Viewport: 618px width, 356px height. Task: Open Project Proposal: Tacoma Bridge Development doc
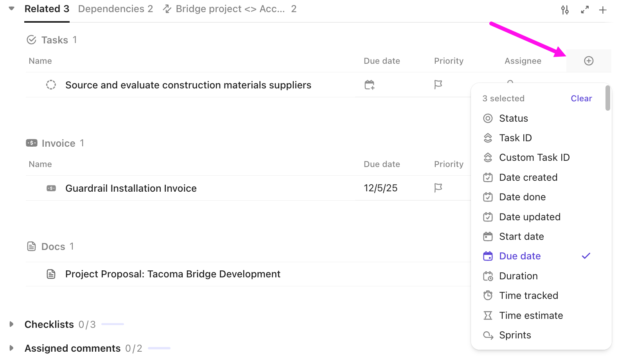(x=172, y=274)
